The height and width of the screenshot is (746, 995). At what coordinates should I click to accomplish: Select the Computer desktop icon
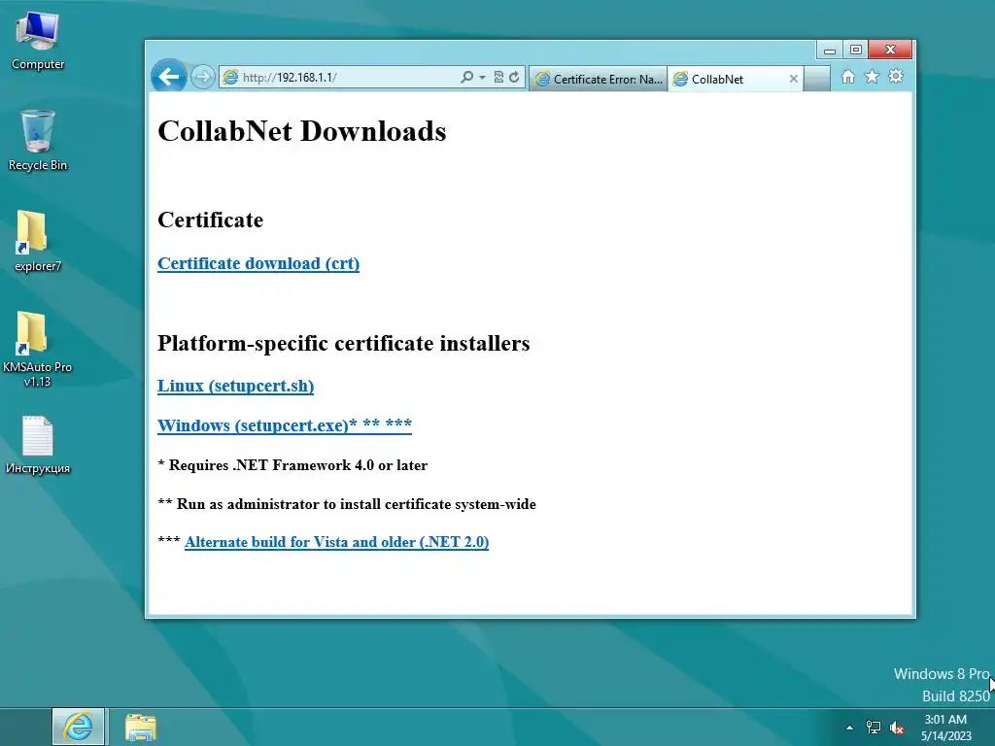click(x=38, y=41)
